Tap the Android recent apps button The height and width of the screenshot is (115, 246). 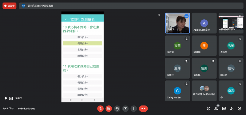click(x=71, y=100)
